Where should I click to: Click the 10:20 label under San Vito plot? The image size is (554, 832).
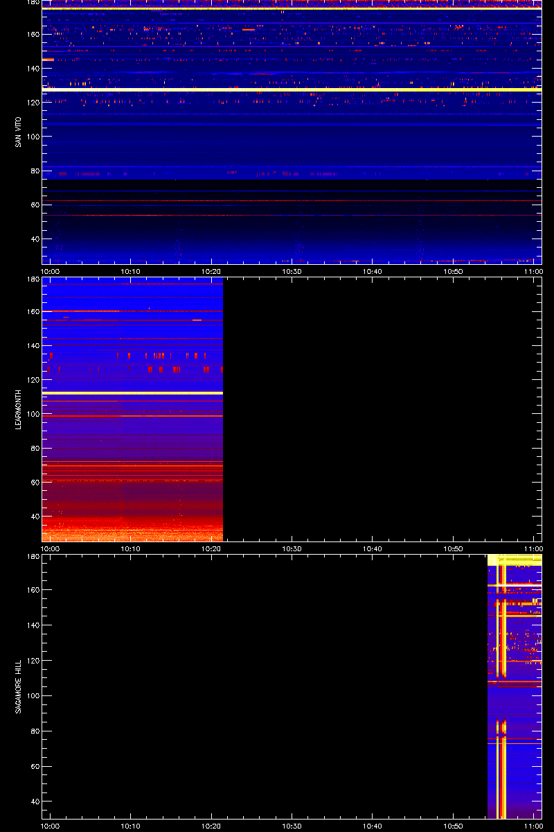coord(211,272)
